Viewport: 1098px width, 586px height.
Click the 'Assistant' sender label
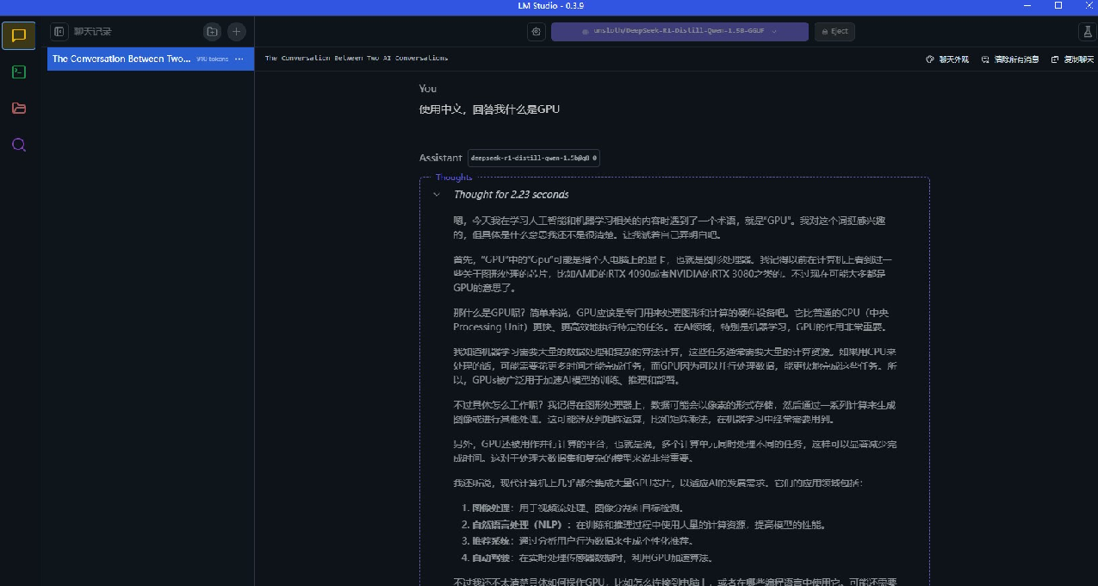tap(441, 159)
